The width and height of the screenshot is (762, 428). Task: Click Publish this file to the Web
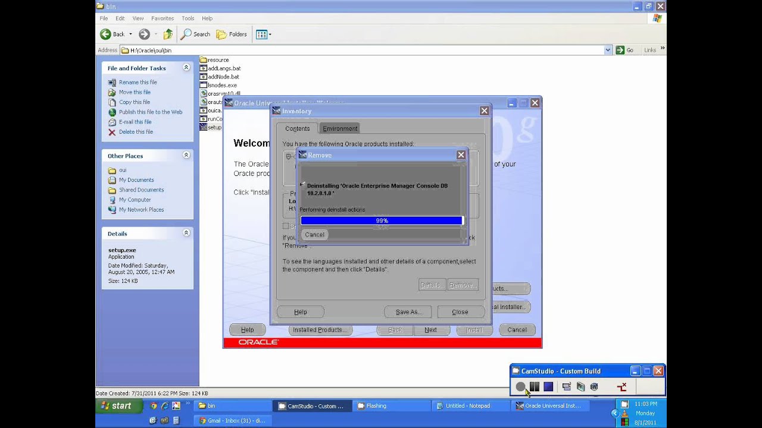pos(151,112)
